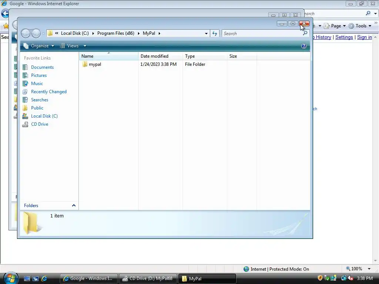Open the Views dropdown arrow
The image size is (379, 284).
[85, 46]
